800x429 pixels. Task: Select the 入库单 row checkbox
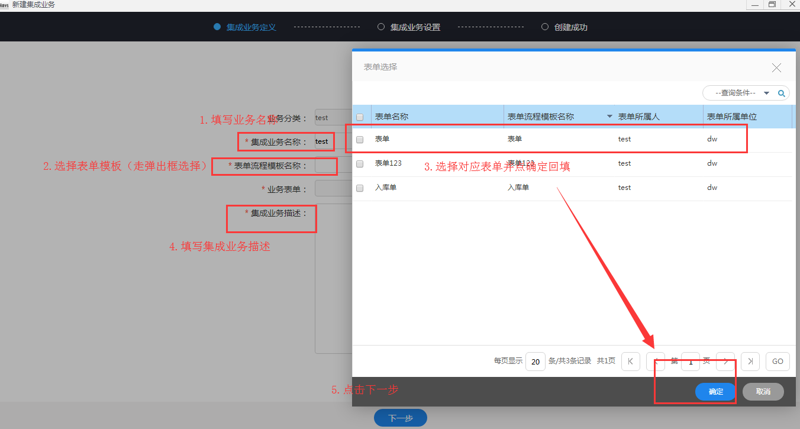coord(360,188)
